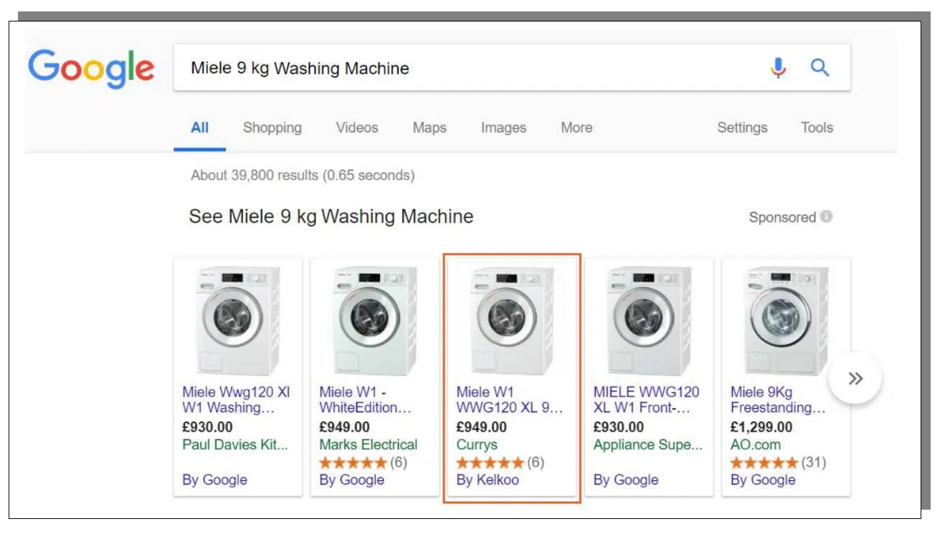
Task: Open Miele 9Kg Freestanding link
Action: (x=778, y=400)
